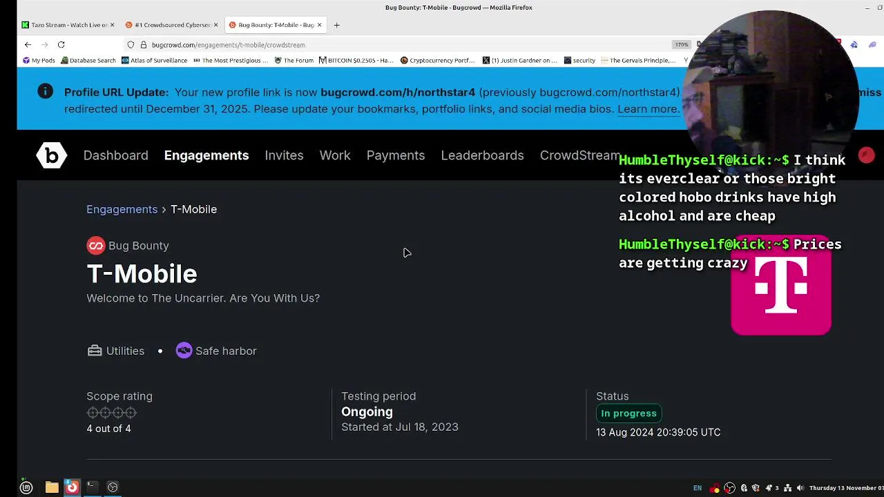Open a new browser tab
This screenshot has width=884, height=497.
tap(336, 25)
